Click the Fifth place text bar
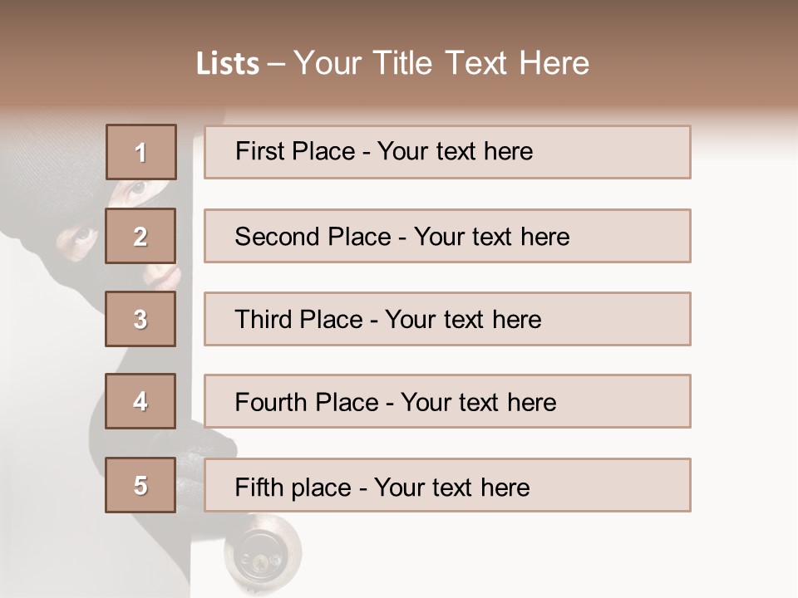798x598 pixels. click(447, 485)
